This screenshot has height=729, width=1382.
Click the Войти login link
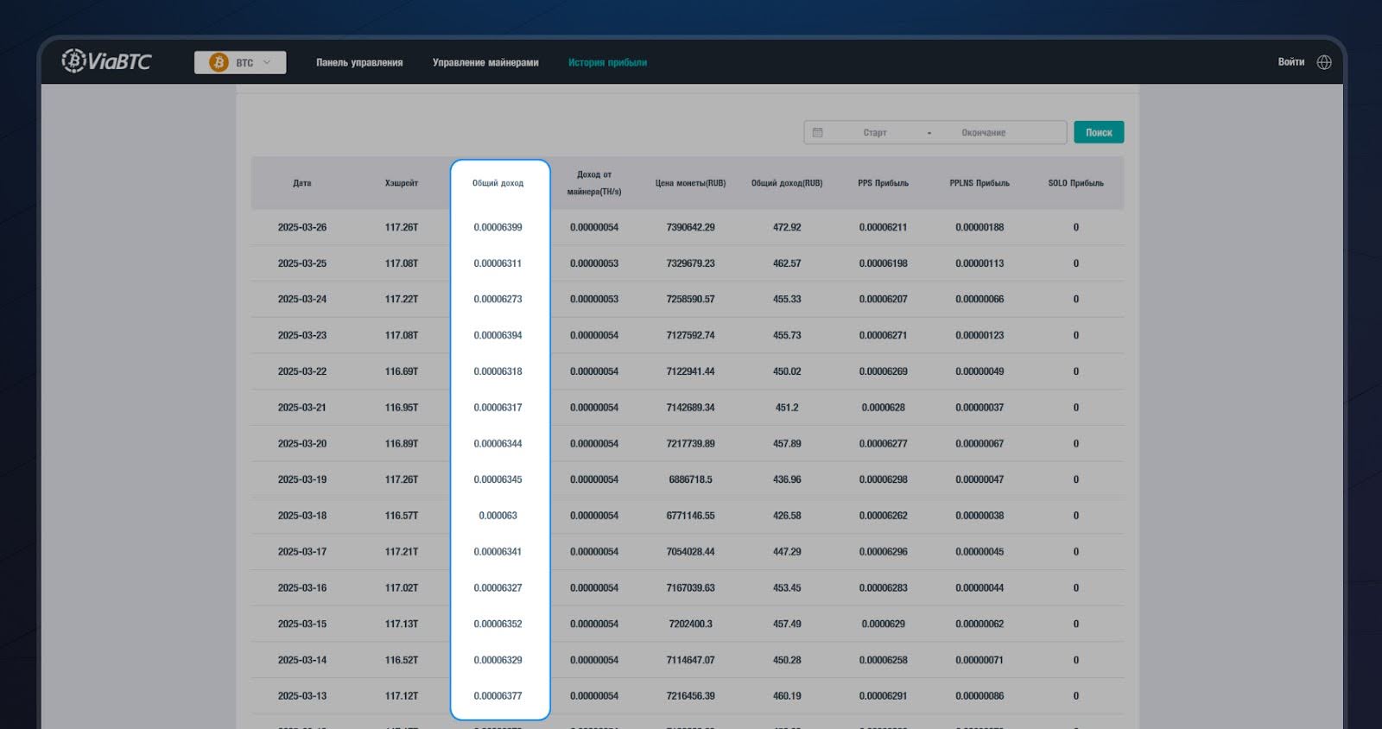1290,62
